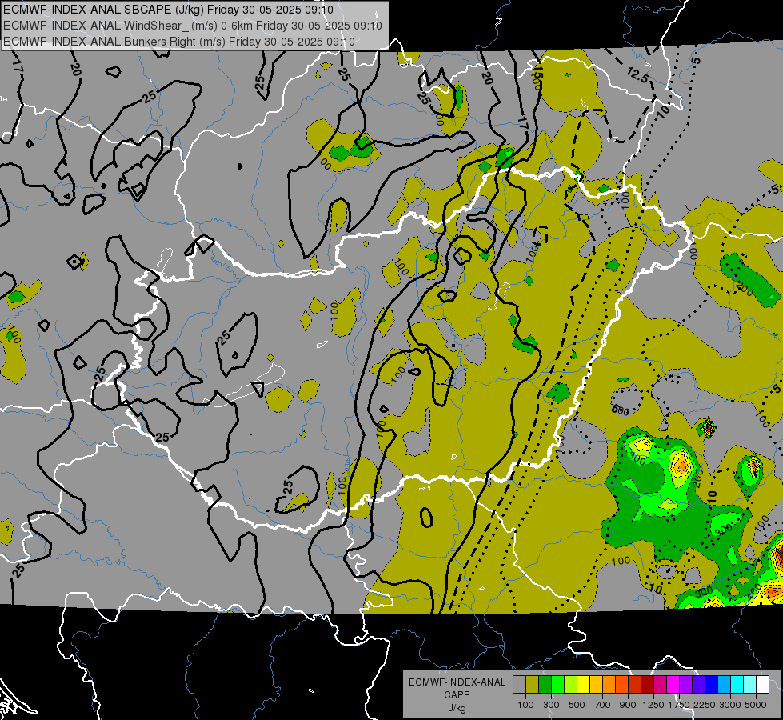
Task: Select the magenta legend swatch before 1750
Action: coord(673,684)
